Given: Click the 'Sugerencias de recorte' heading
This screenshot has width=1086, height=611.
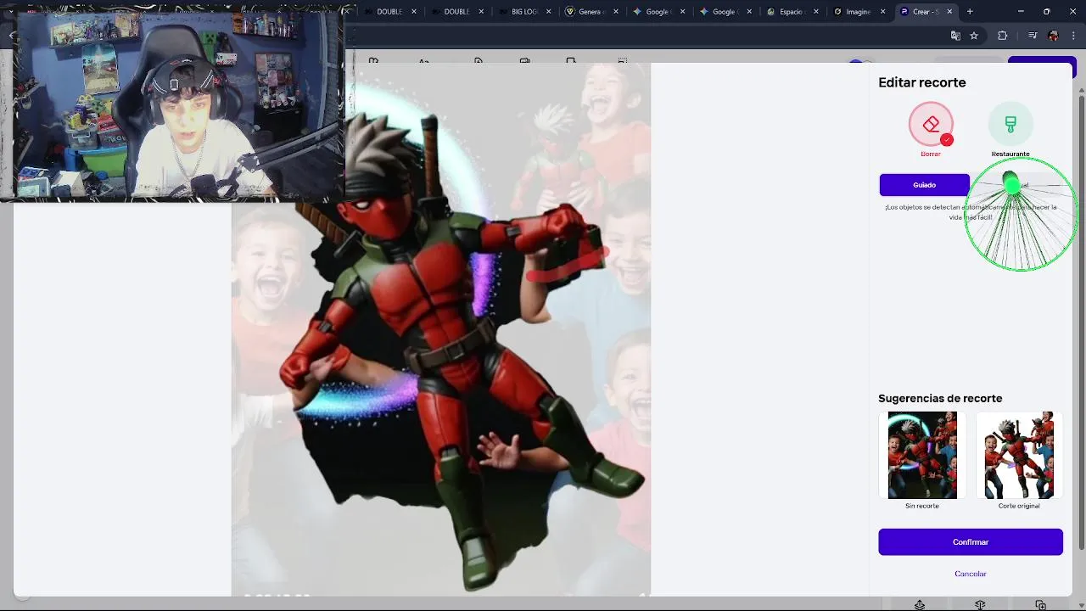Looking at the screenshot, I should point(940,399).
